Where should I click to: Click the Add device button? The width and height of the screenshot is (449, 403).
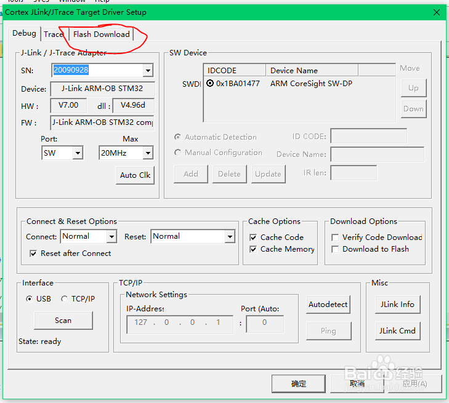(191, 174)
